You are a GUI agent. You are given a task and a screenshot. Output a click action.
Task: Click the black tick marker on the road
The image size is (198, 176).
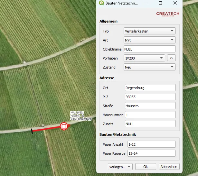(x=32, y=131)
